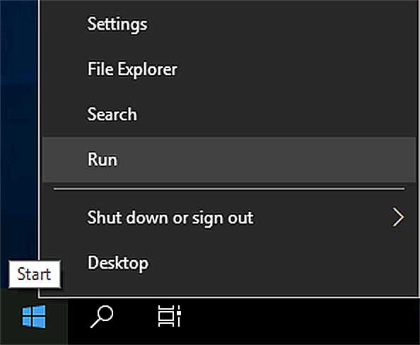Click the Run label text
Image resolution: width=420 pixels, height=345 pixels.
pyautogui.click(x=103, y=160)
